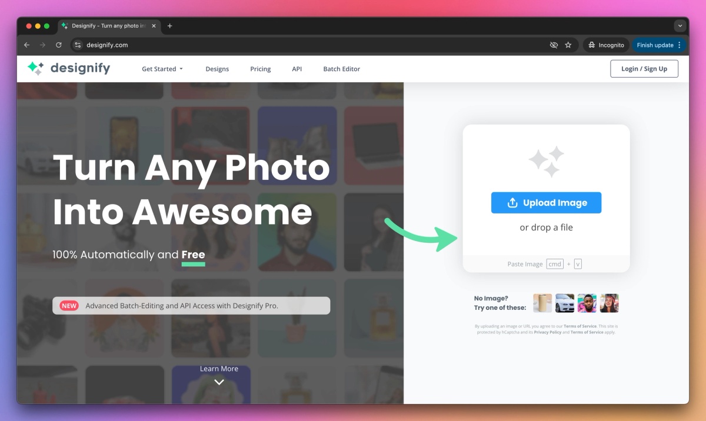Click the Designify logo
This screenshot has height=421, width=706.
tap(68, 69)
